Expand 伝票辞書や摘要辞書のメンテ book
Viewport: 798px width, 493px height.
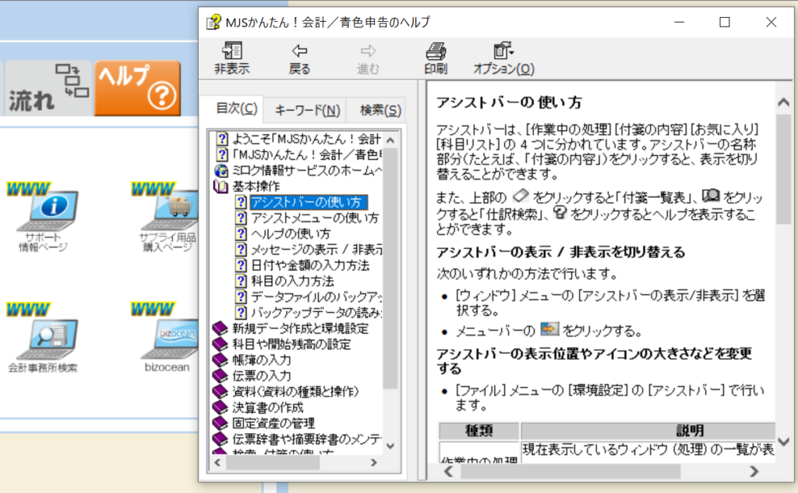307,439
